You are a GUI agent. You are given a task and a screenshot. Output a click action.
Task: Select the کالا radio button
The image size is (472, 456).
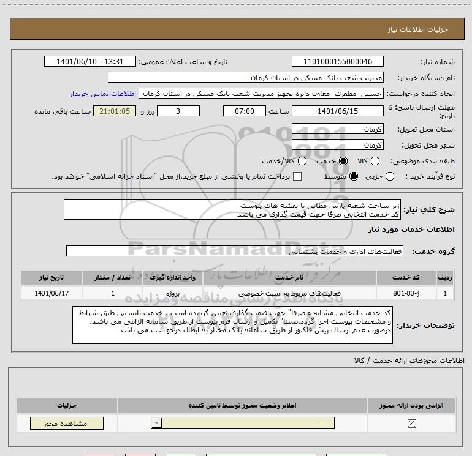click(375, 161)
